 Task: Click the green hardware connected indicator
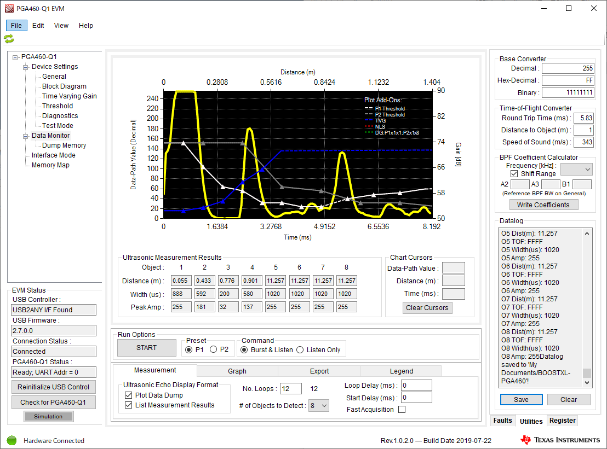coord(12,440)
